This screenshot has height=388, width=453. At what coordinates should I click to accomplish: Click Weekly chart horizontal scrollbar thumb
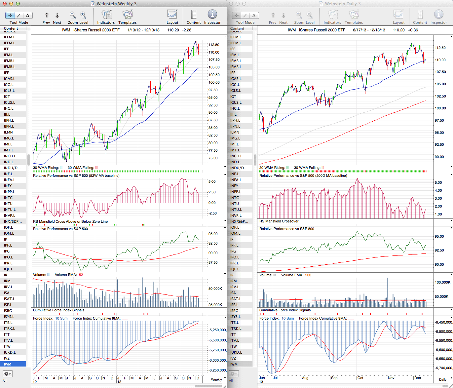point(208,386)
